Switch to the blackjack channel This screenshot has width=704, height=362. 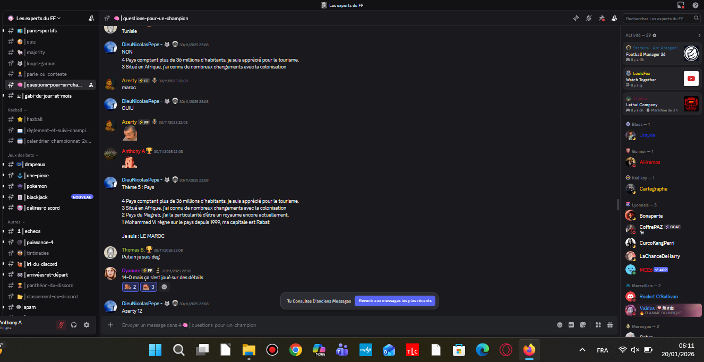point(51,197)
